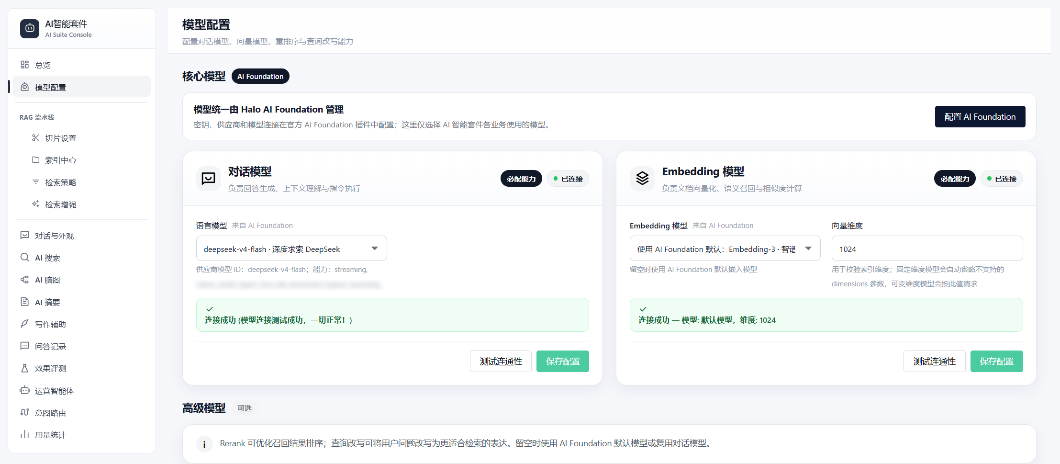Screen dimensions: 1060x464
Task: Click the 供应商模型 ID hint text
Action: pos(282,270)
